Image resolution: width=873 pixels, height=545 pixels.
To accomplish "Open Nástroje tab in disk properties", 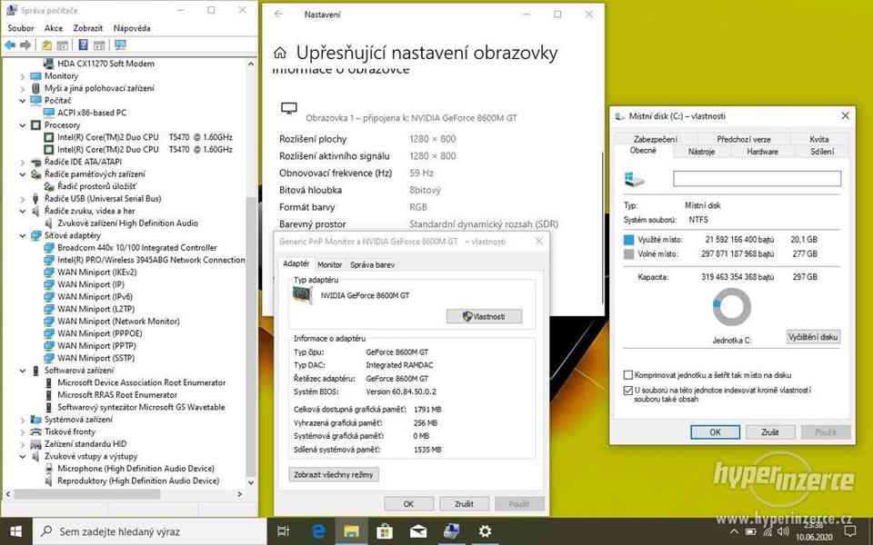I will 701,152.
